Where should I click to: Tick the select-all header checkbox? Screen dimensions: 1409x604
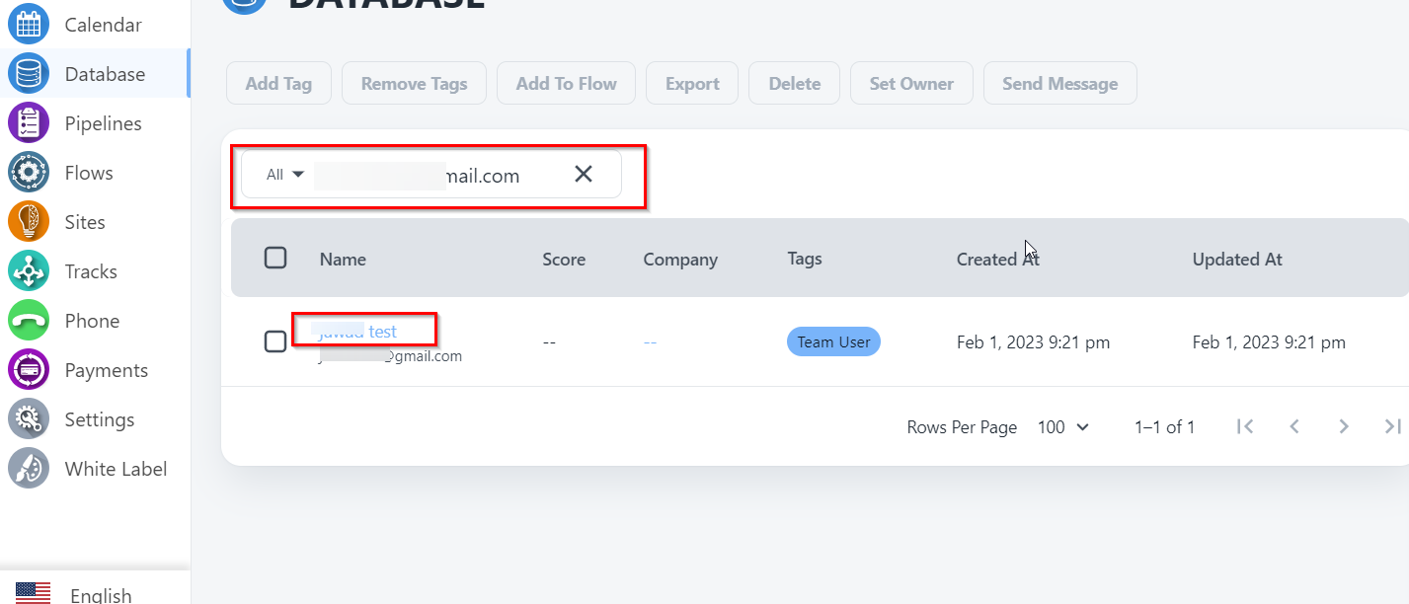(x=275, y=259)
